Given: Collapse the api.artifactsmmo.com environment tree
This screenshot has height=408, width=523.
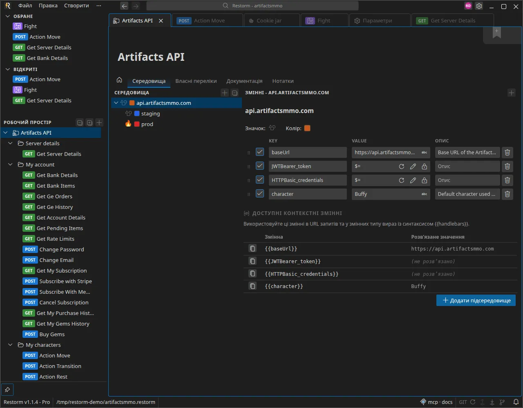Looking at the screenshot, I should pos(116,103).
